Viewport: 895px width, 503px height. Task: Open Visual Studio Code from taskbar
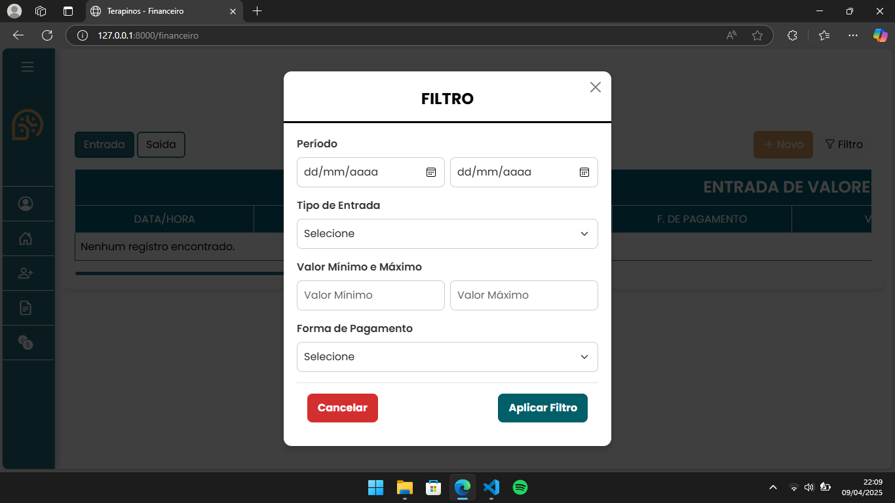[x=491, y=487]
